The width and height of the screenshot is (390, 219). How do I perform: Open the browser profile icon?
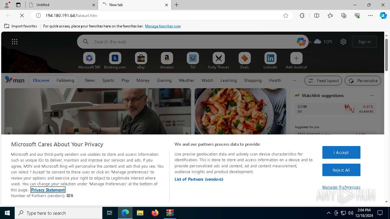point(7,5)
